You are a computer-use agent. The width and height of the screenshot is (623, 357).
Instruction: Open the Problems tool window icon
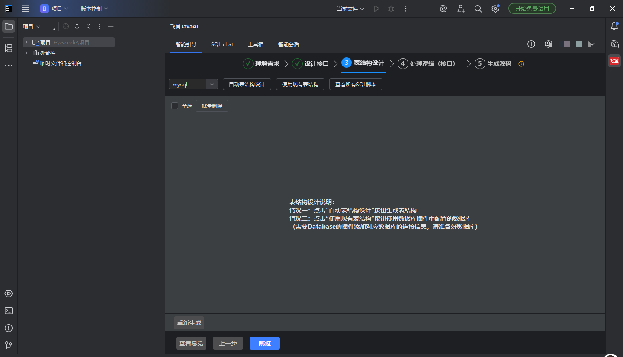point(8,328)
